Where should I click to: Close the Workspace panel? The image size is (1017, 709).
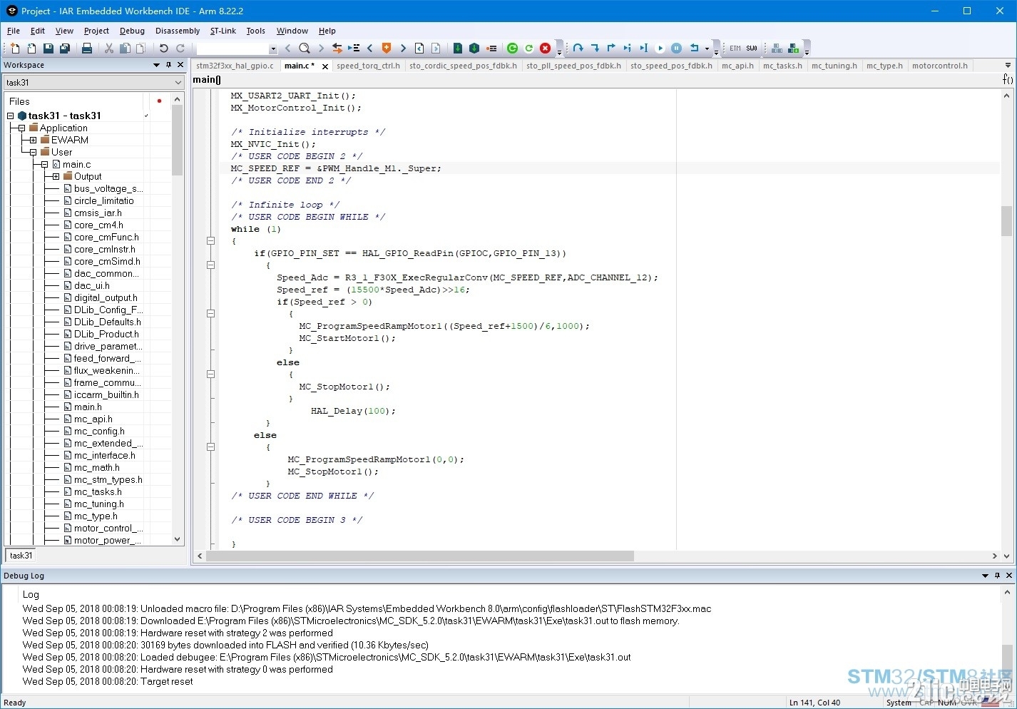[180, 65]
